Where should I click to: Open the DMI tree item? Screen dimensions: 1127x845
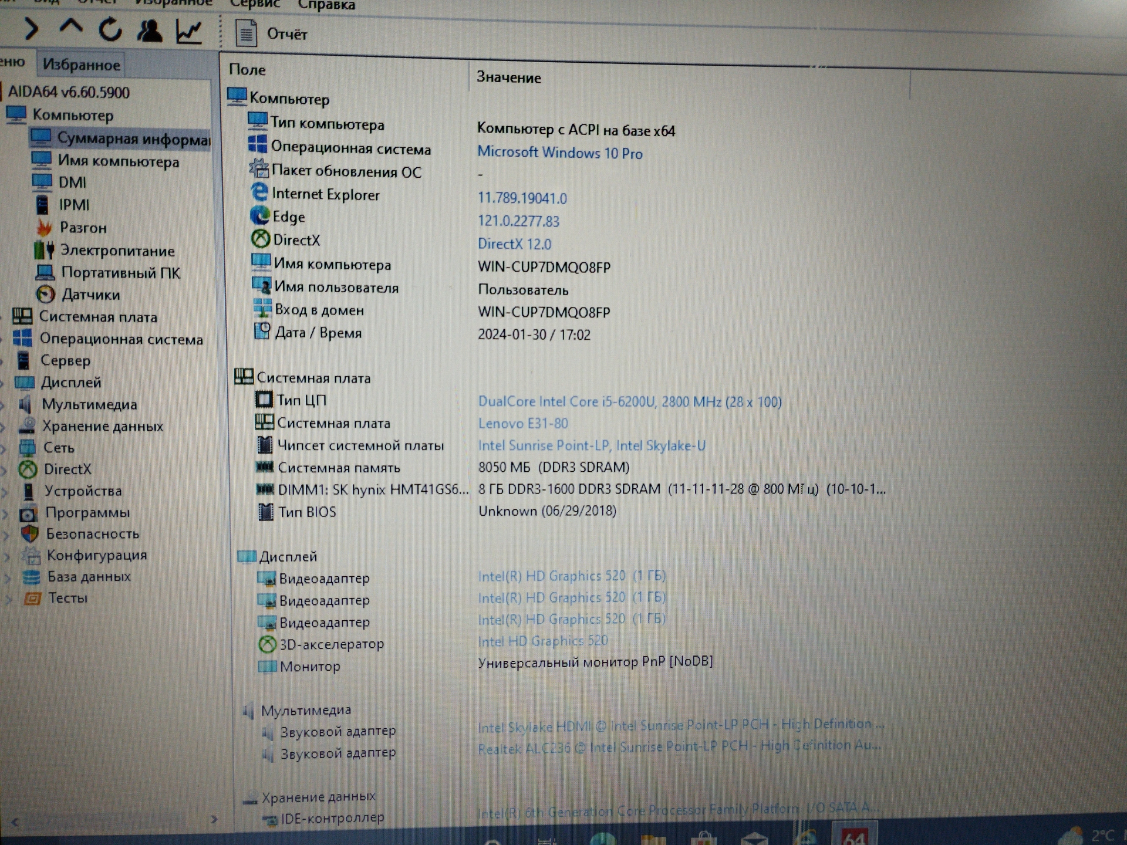72,182
